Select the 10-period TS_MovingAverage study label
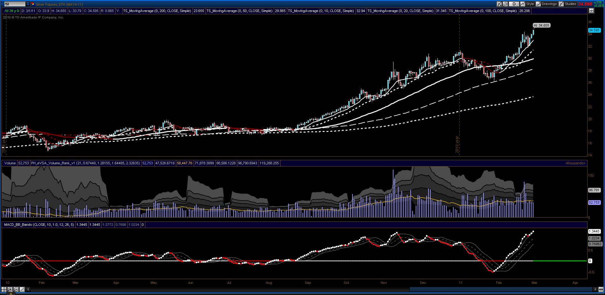The width and height of the screenshot is (605, 295). [x=321, y=11]
